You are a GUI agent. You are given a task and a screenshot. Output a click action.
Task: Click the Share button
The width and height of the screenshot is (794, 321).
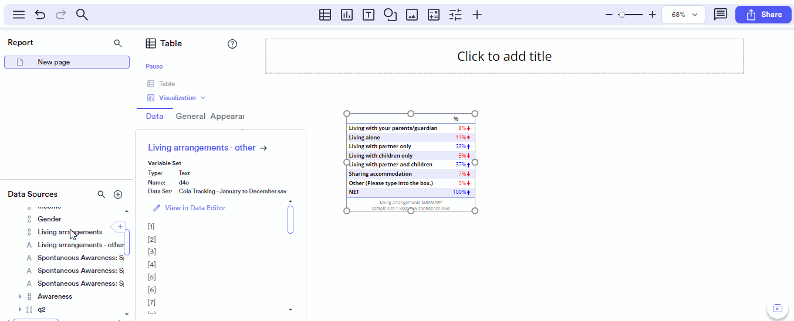(x=763, y=15)
